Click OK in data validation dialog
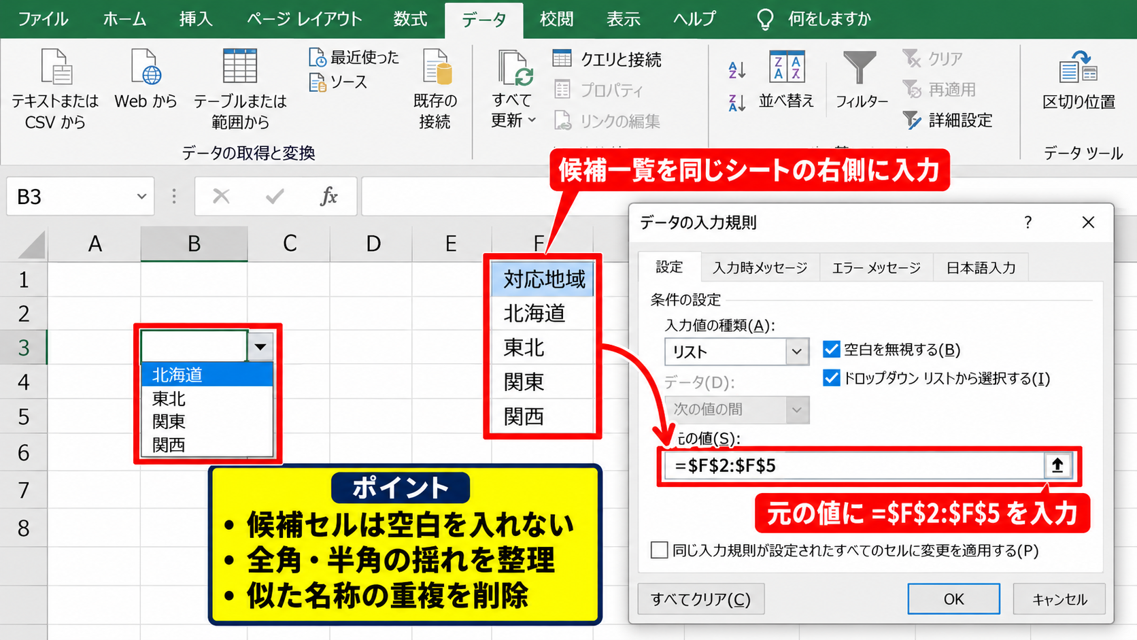Screen dimensions: 1137x640 (953, 599)
